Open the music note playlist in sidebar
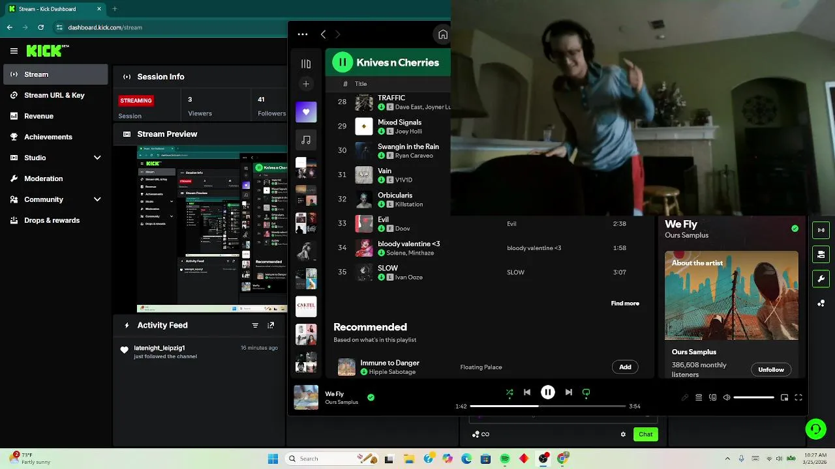The image size is (835, 469). tap(306, 139)
